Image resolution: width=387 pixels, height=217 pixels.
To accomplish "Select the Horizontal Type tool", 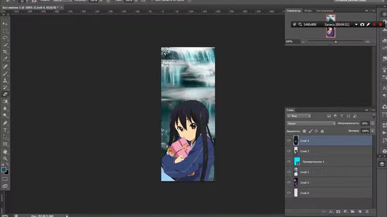I will click(5, 130).
